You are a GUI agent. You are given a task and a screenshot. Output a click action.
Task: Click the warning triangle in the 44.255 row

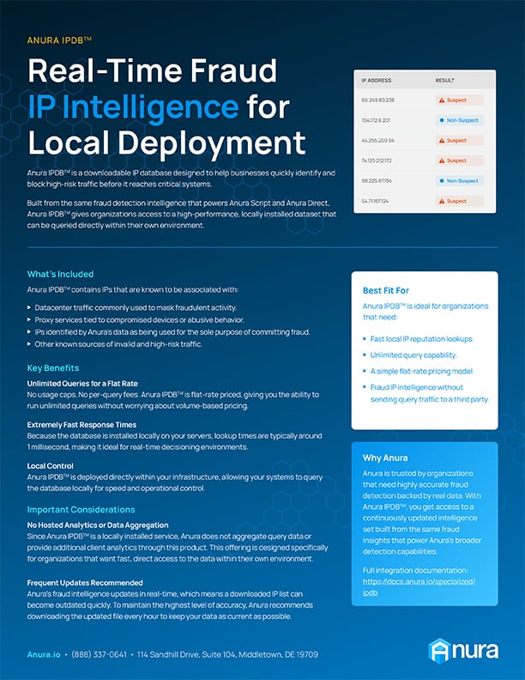click(442, 141)
